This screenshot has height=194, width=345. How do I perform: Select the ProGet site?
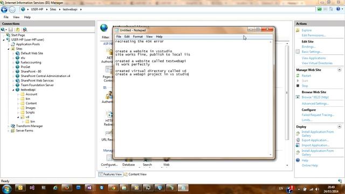(25, 67)
